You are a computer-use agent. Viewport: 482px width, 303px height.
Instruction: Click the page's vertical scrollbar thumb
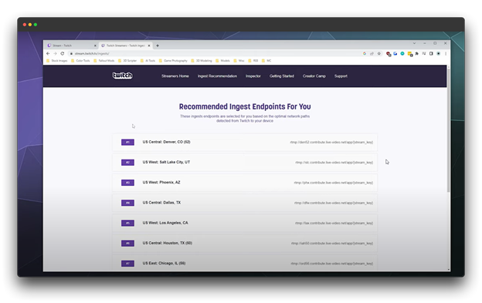pyautogui.click(x=449, y=130)
